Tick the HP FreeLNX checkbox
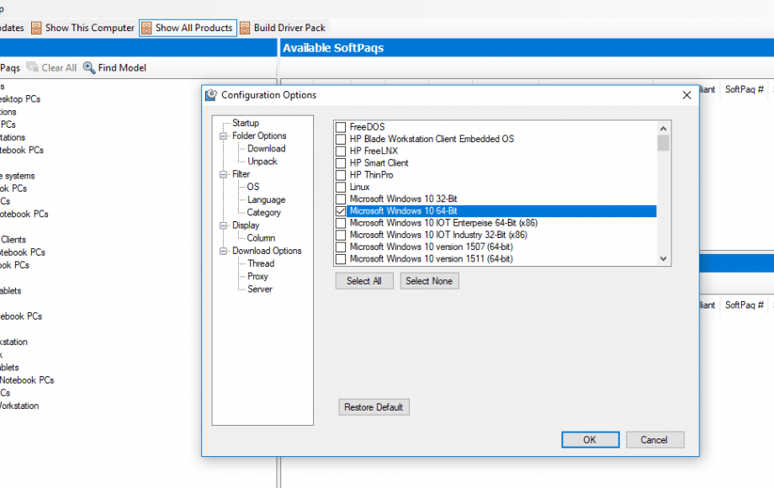 (x=341, y=151)
